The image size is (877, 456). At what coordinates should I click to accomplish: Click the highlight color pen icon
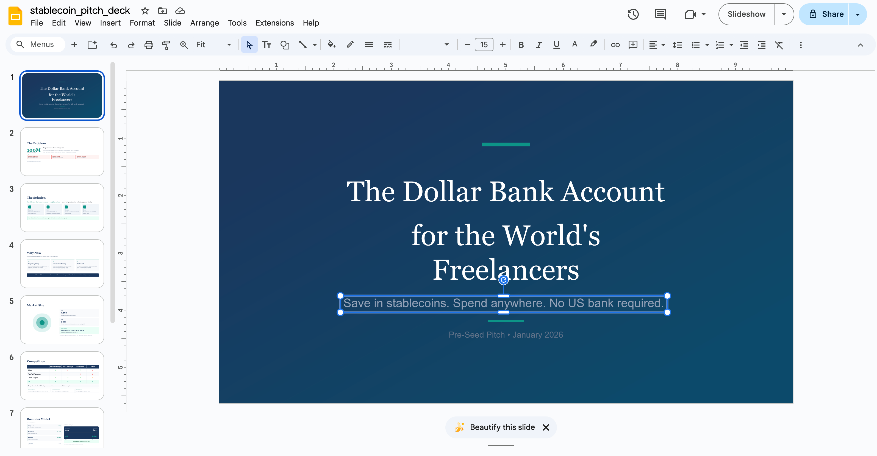click(x=593, y=44)
